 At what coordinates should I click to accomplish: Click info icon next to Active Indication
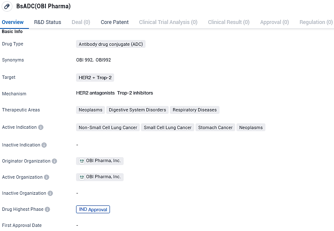(x=41, y=127)
